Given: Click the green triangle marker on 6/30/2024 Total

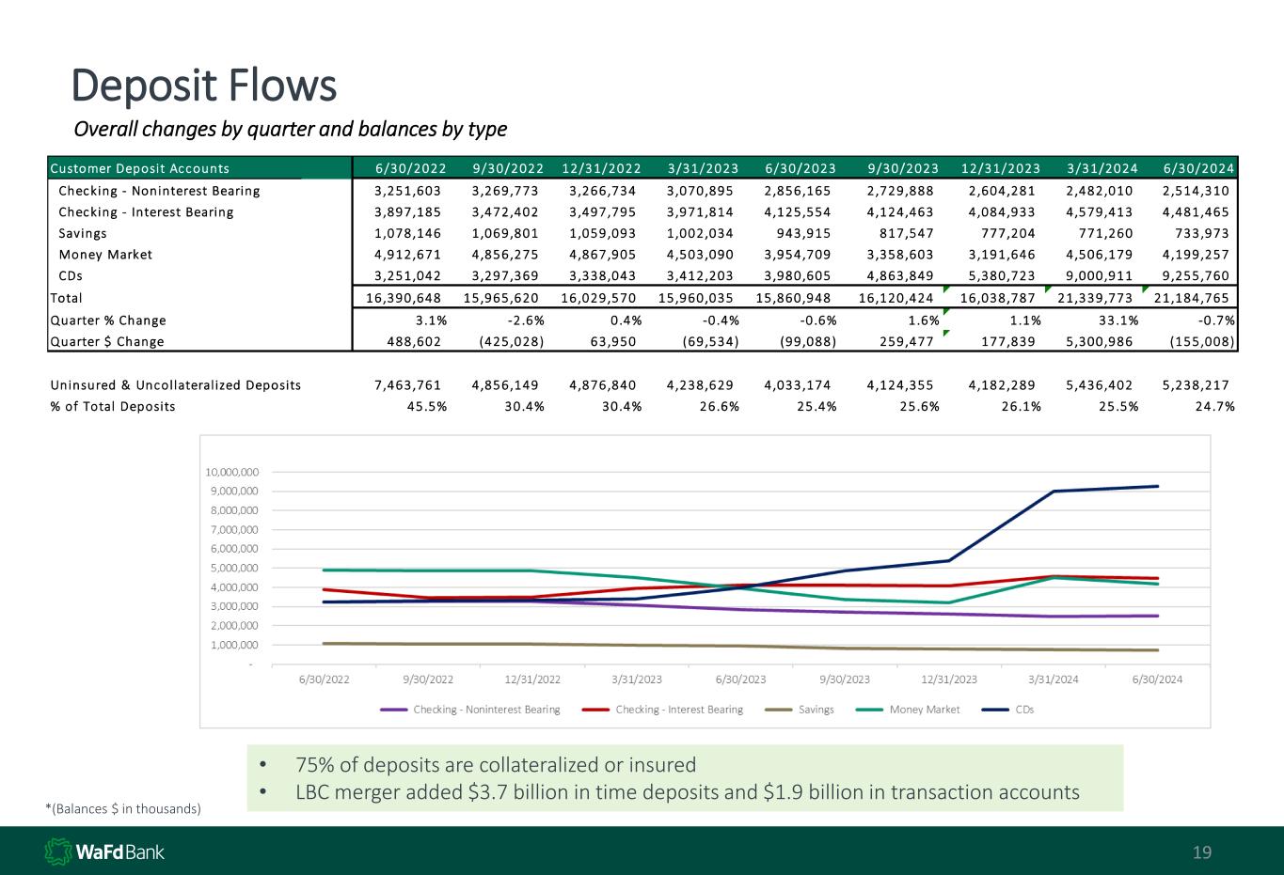Looking at the screenshot, I should coord(1145,290).
